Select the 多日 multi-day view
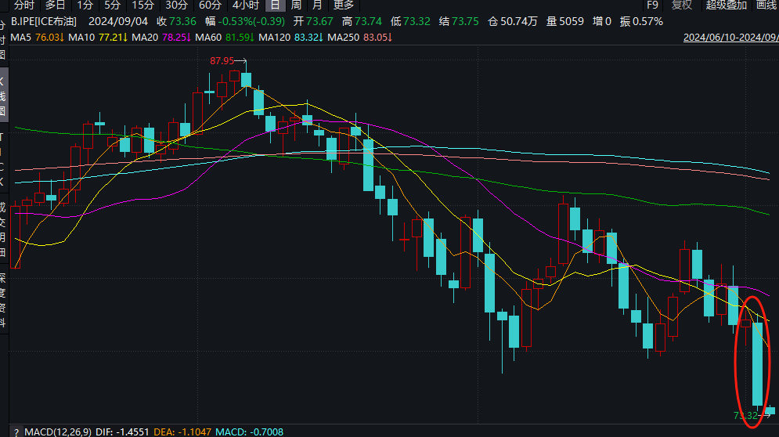The image size is (779, 437). point(55,5)
